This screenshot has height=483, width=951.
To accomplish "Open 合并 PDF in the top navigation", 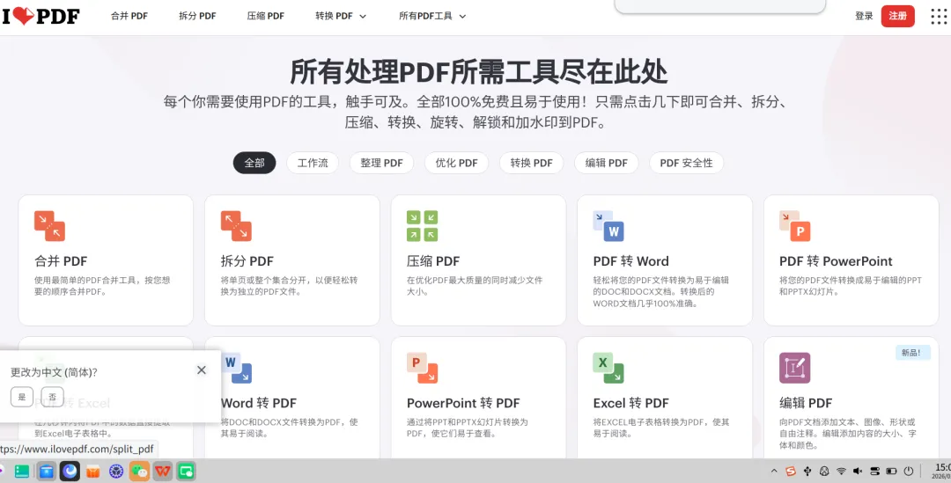I will tap(129, 17).
